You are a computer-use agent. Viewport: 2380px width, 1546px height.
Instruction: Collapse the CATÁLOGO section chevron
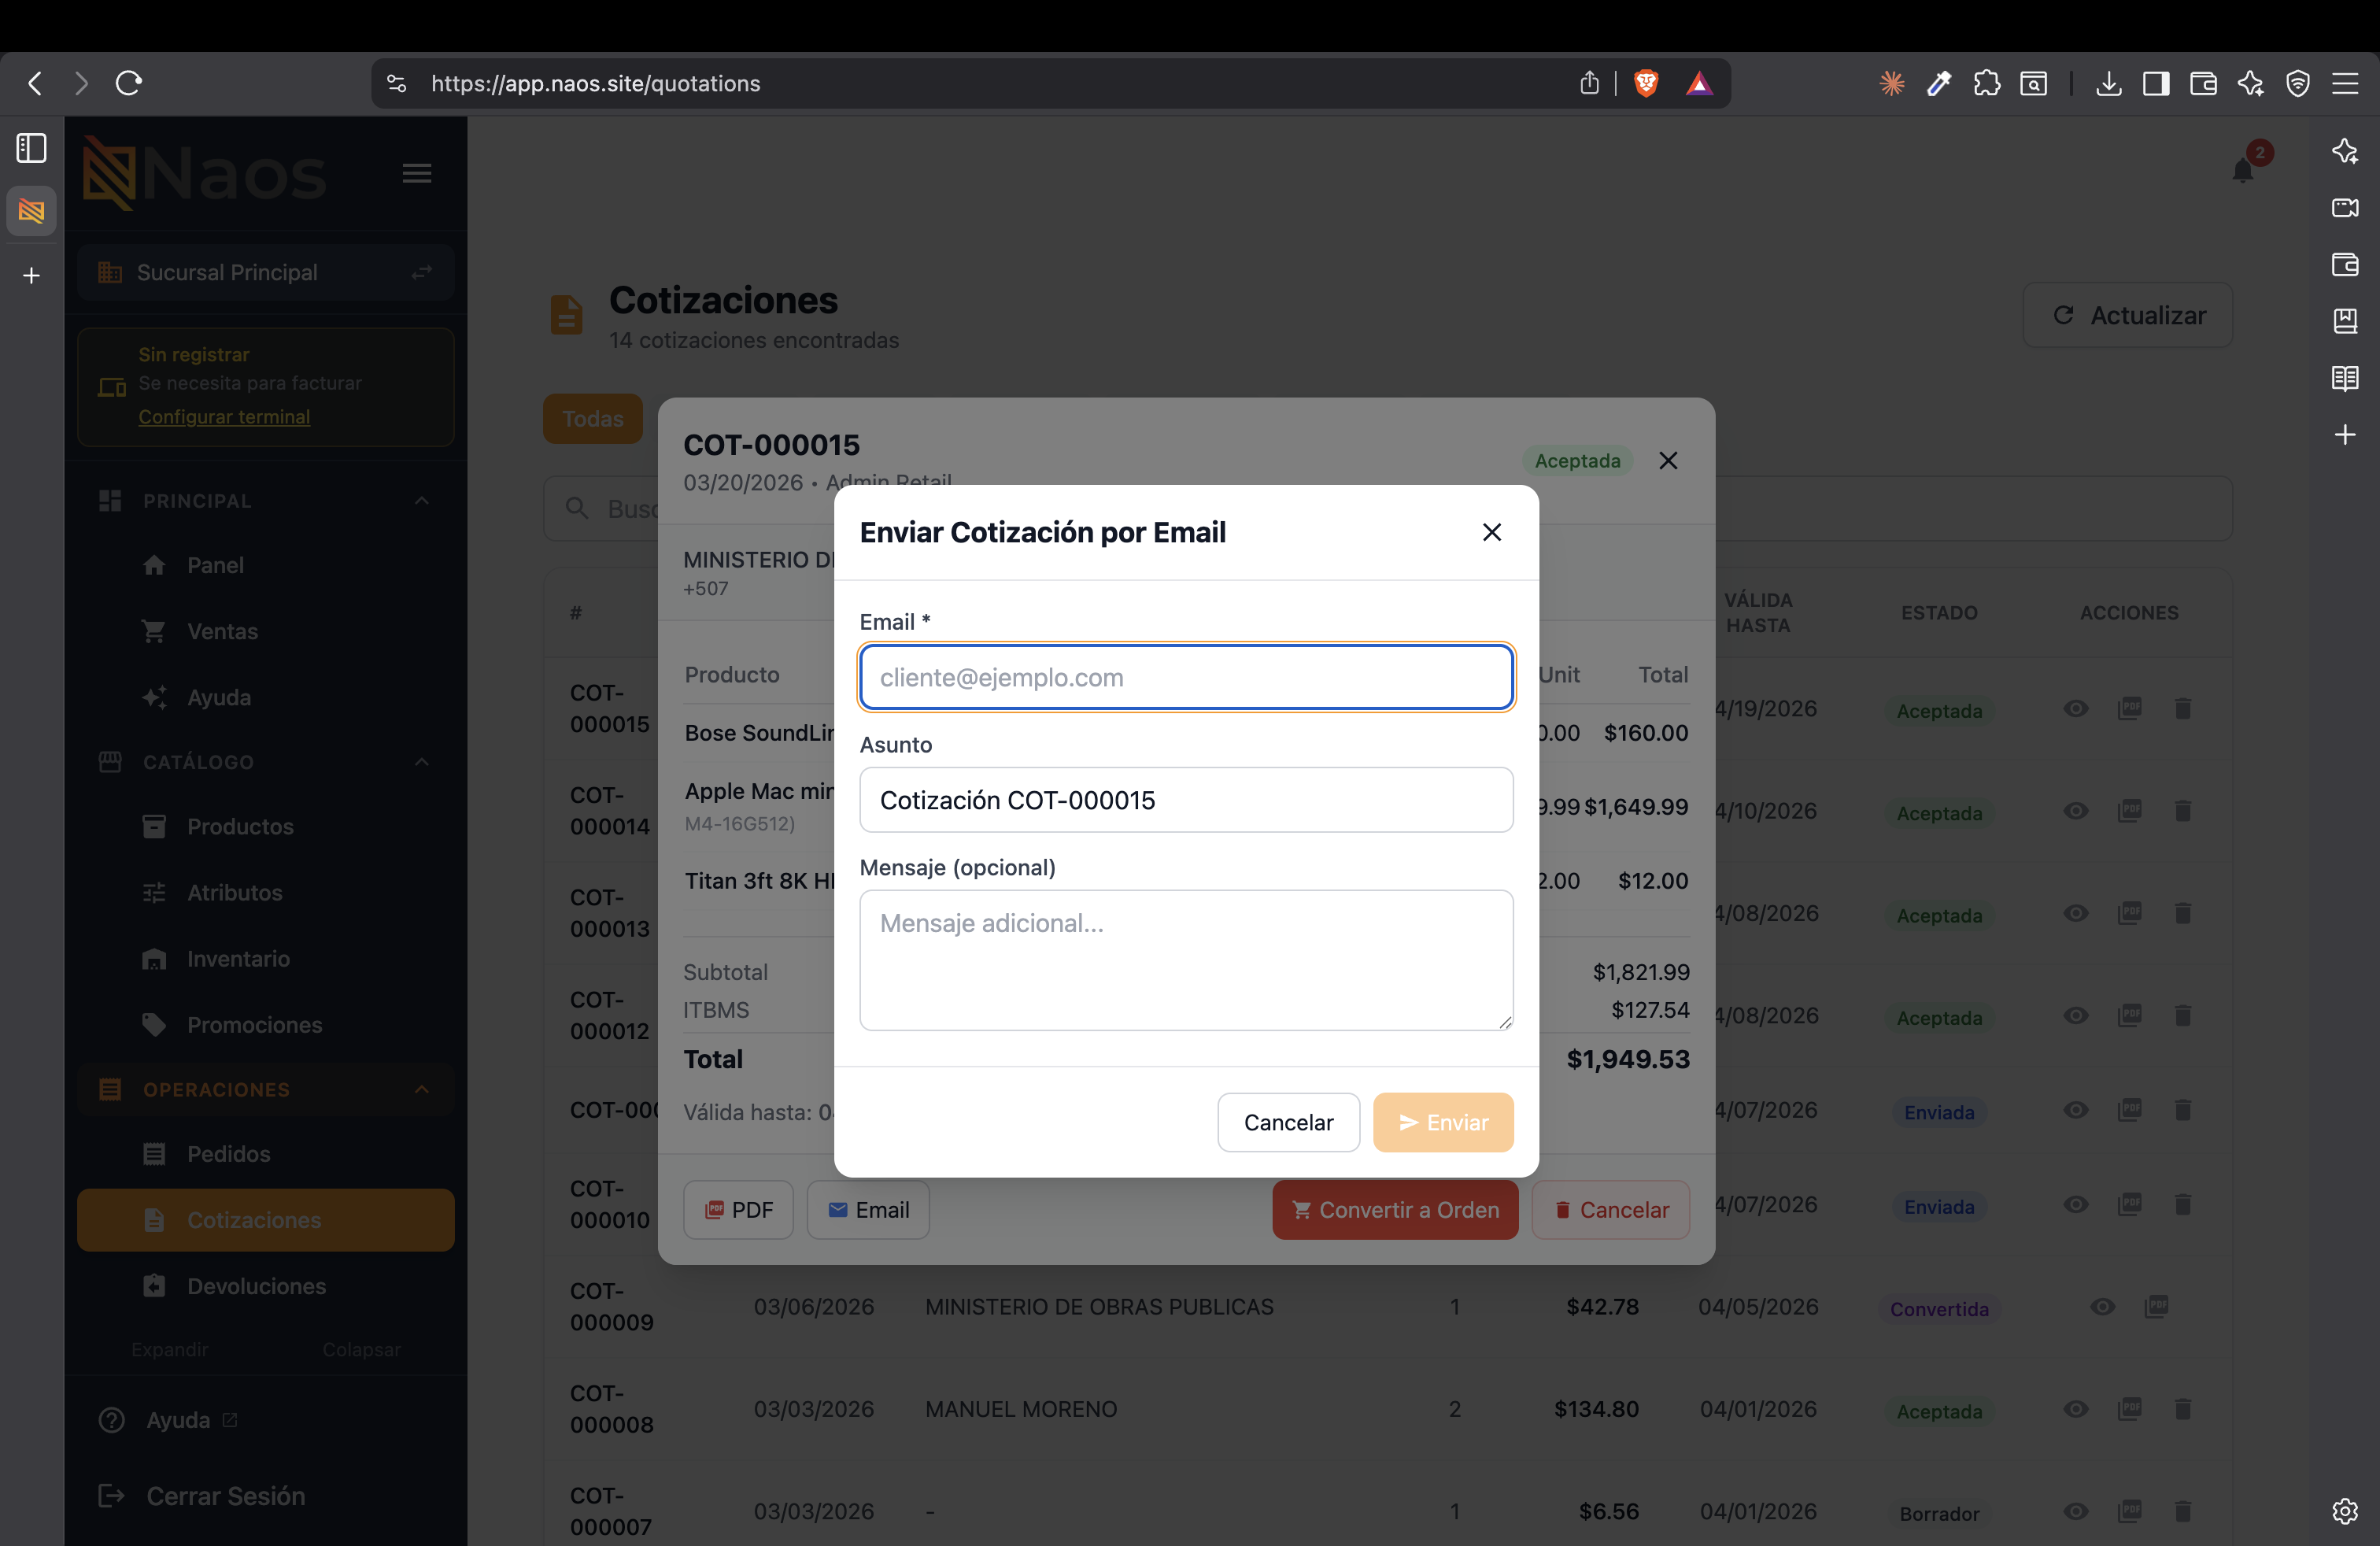tap(422, 762)
